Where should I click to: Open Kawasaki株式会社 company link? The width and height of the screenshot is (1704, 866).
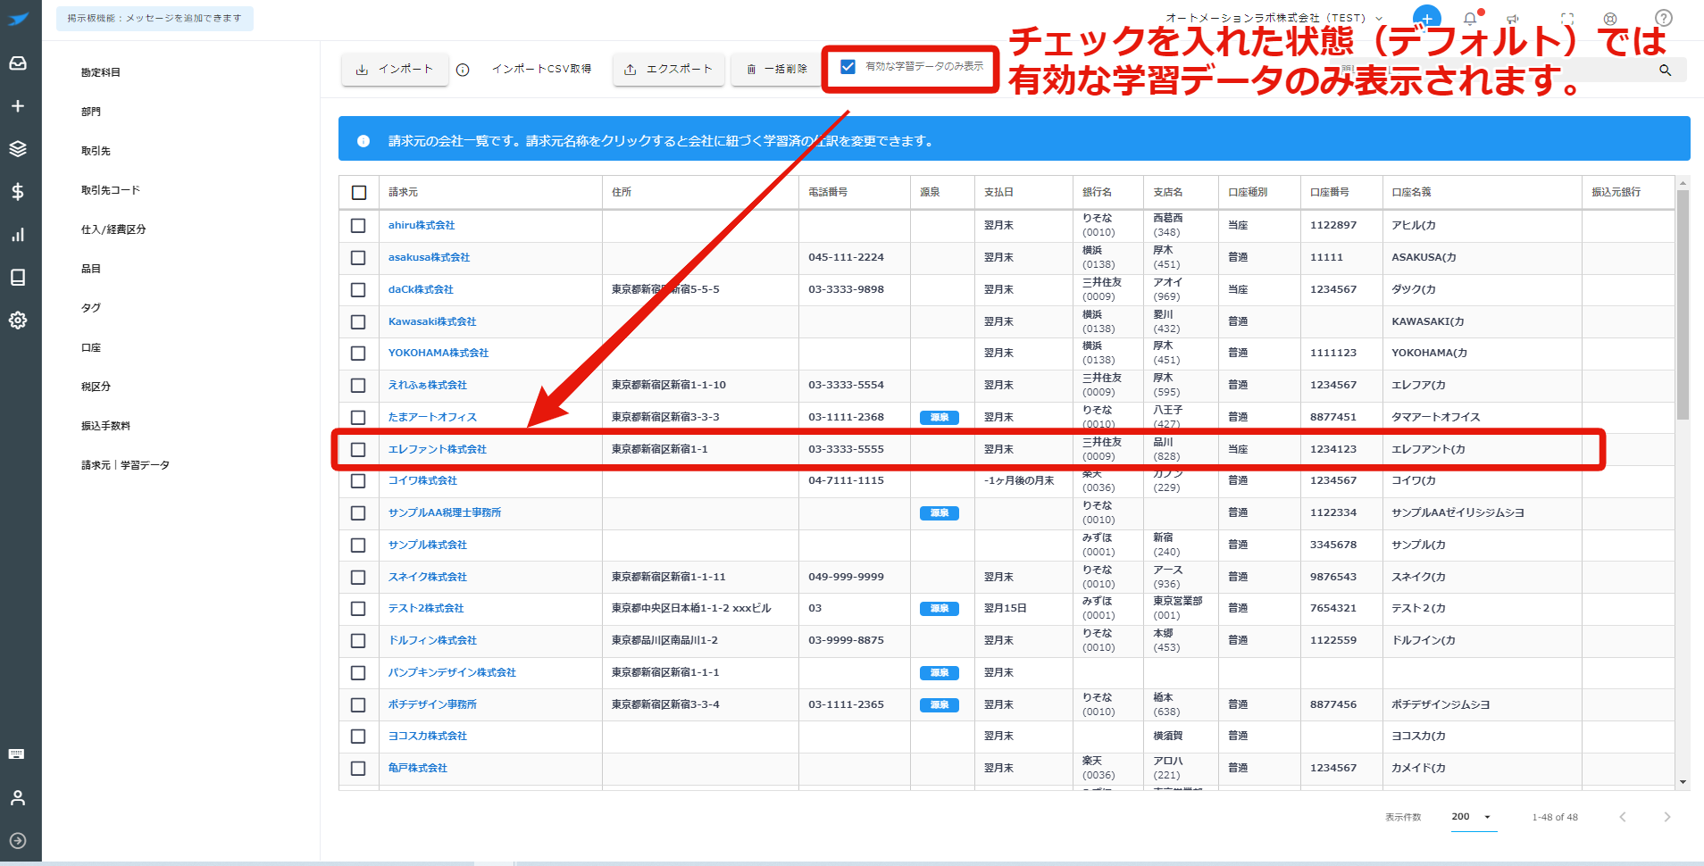(432, 321)
